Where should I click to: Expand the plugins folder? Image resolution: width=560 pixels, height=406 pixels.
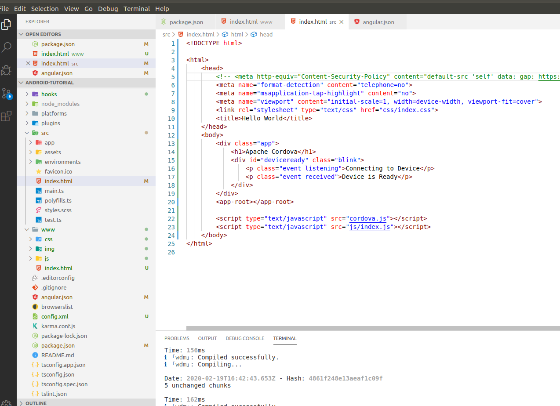[27, 123]
